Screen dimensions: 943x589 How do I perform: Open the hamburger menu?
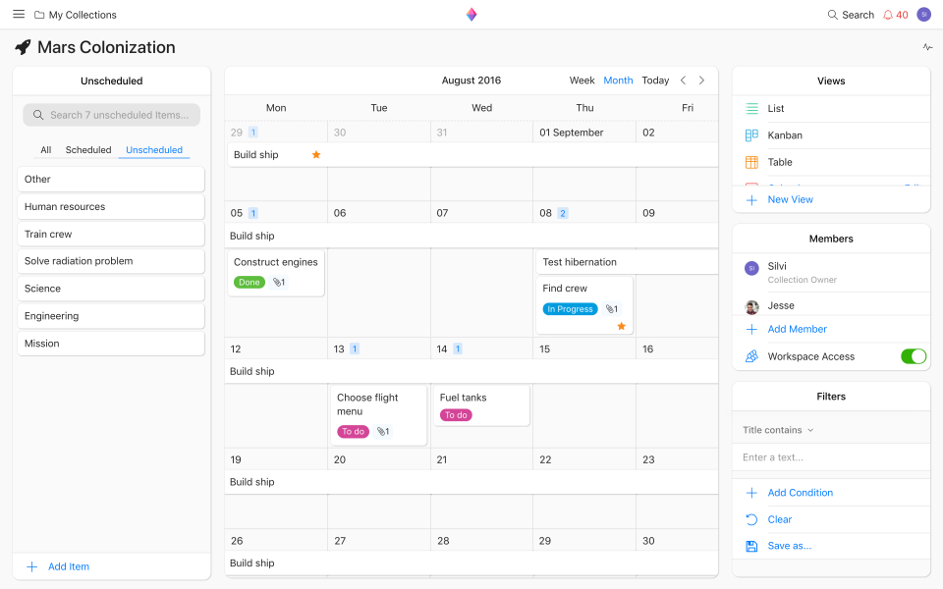click(x=19, y=15)
